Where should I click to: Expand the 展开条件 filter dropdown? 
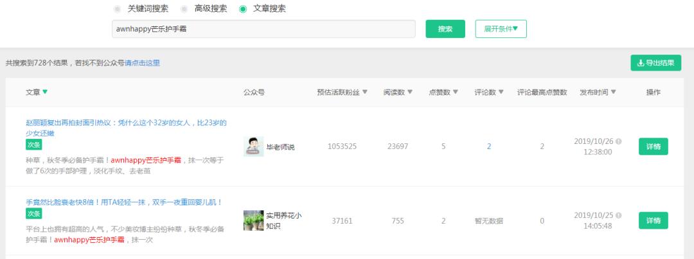pos(501,29)
